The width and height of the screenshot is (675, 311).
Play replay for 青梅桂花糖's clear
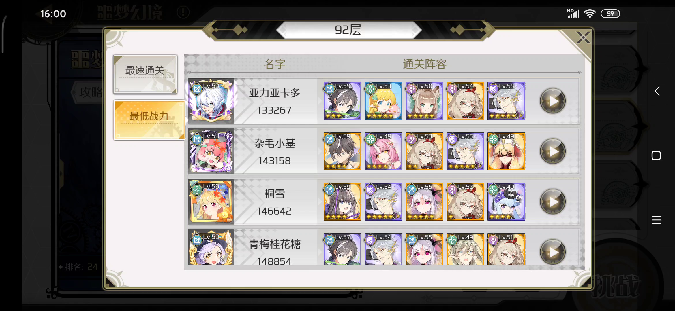click(553, 252)
